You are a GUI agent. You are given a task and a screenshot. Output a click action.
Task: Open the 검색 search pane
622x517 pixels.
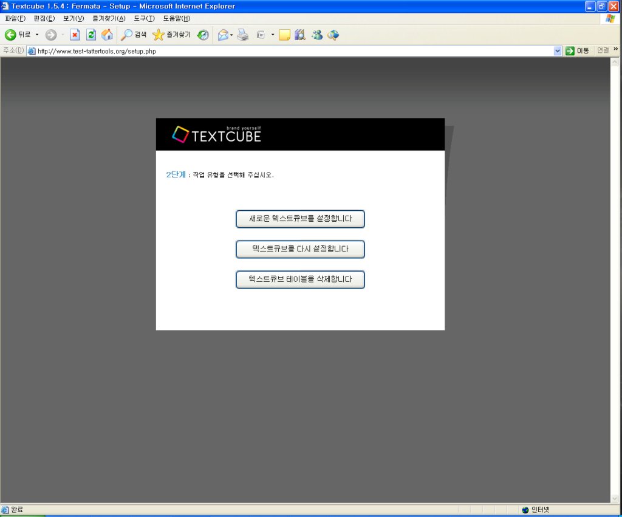pyautogui.click(x=133, y=35)
